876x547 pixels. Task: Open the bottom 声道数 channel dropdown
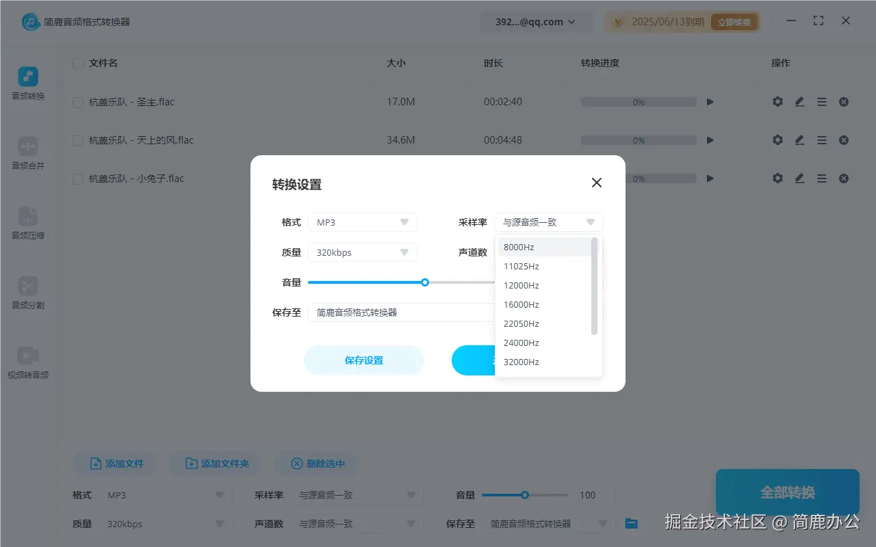click(x=357, y=523)
